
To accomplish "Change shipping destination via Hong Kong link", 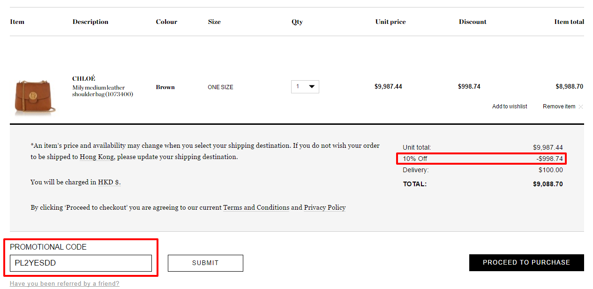I will coord(97,157).
